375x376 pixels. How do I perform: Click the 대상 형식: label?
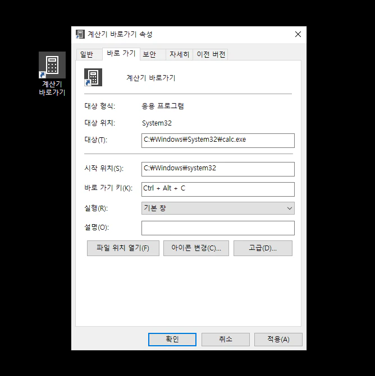100,106
